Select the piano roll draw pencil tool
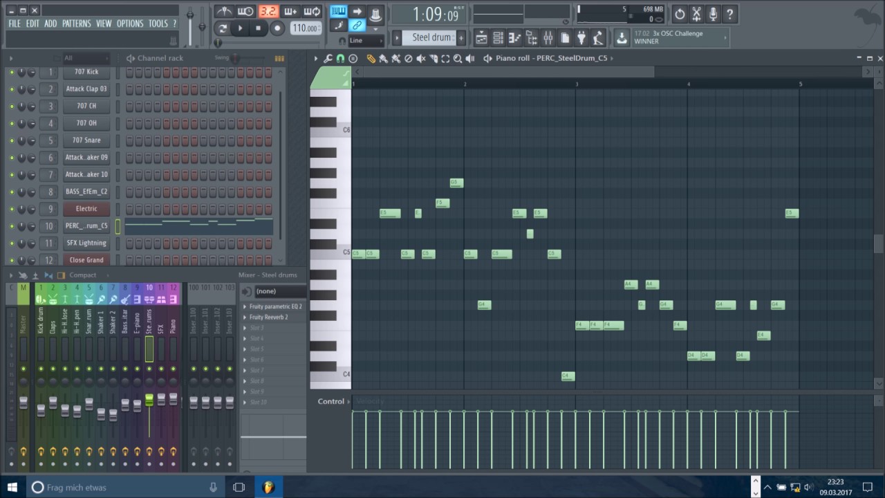Screen dimensions: 885x498 pyautogui.click(x=371, y=59)
